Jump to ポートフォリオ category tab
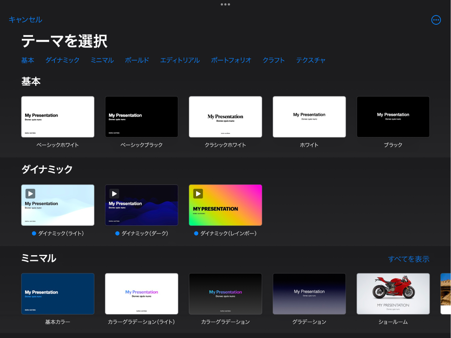 tap(231, 60)
